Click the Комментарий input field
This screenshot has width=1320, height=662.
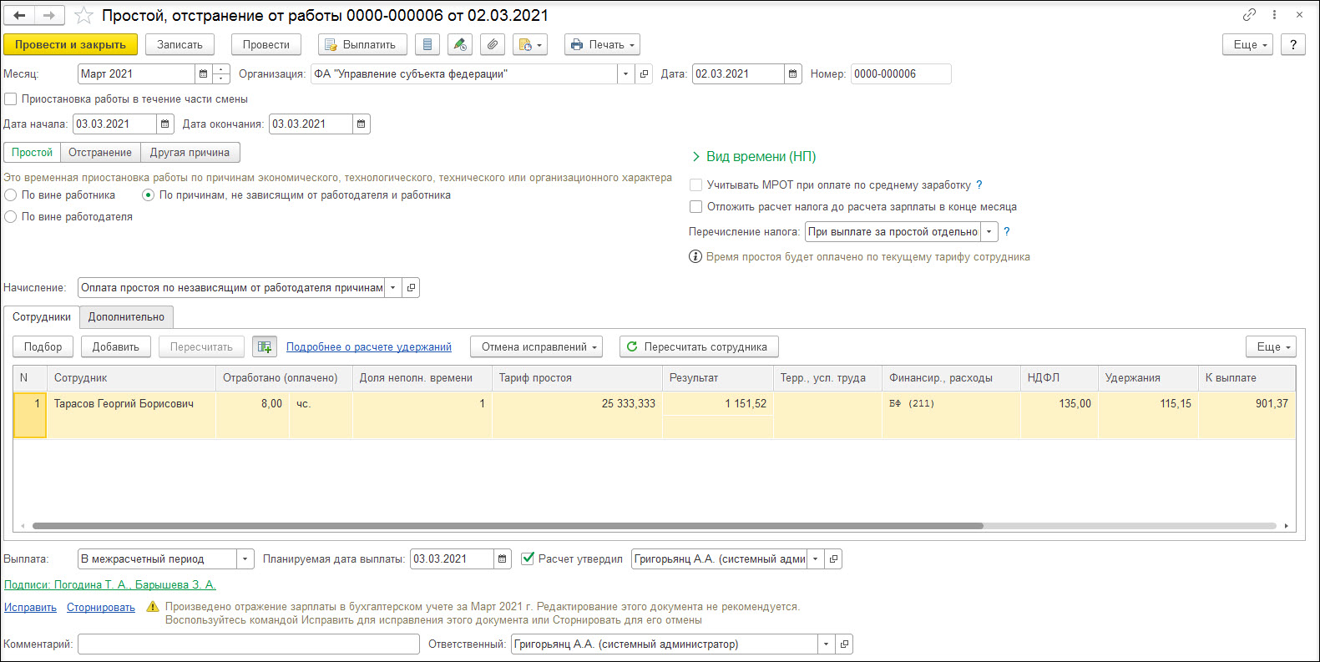[x=249, y=644]
